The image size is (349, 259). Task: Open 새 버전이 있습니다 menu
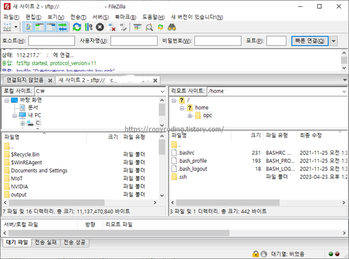coord(197,17)
